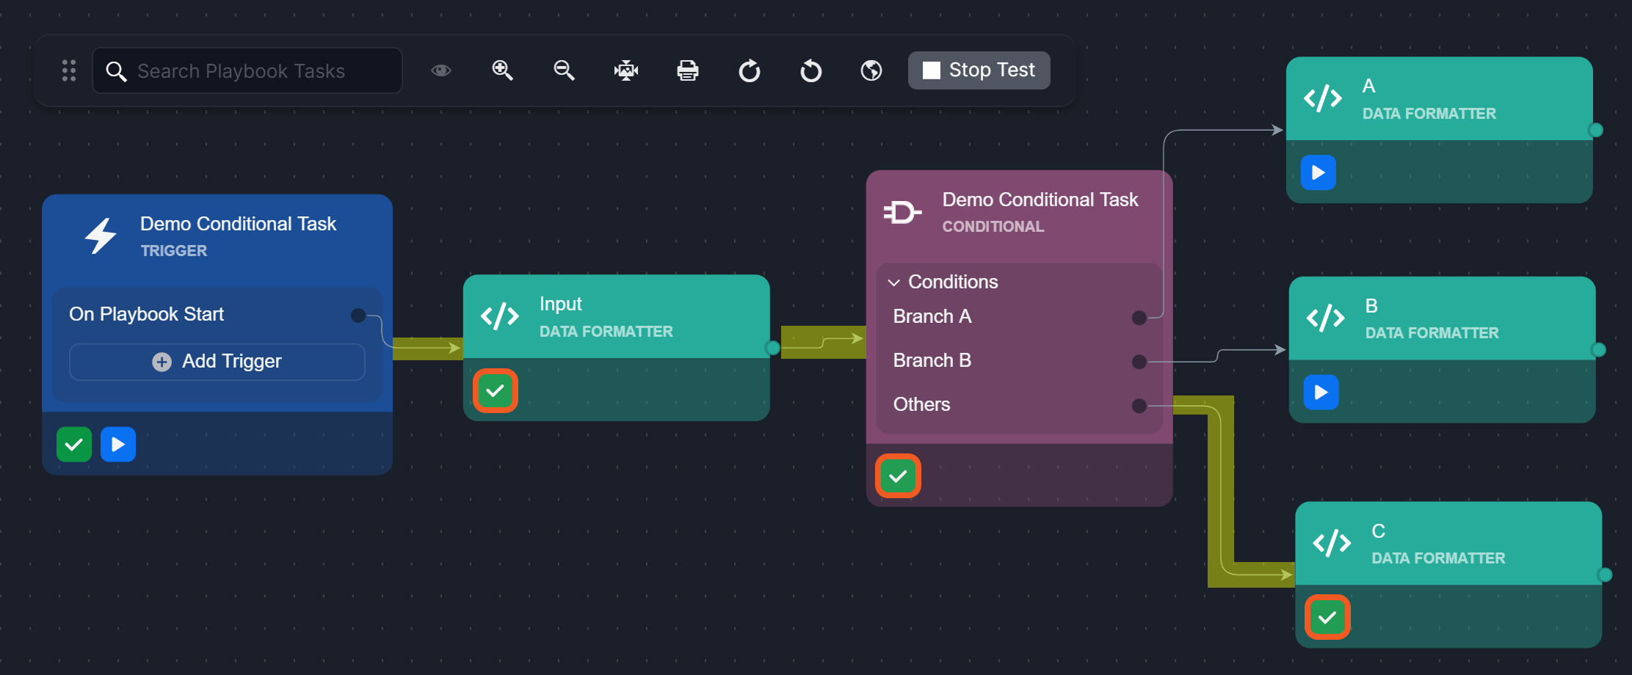The image size is (1632, 675).
Task: Click green checkmark on conditional task
Action: coord(898,477)
